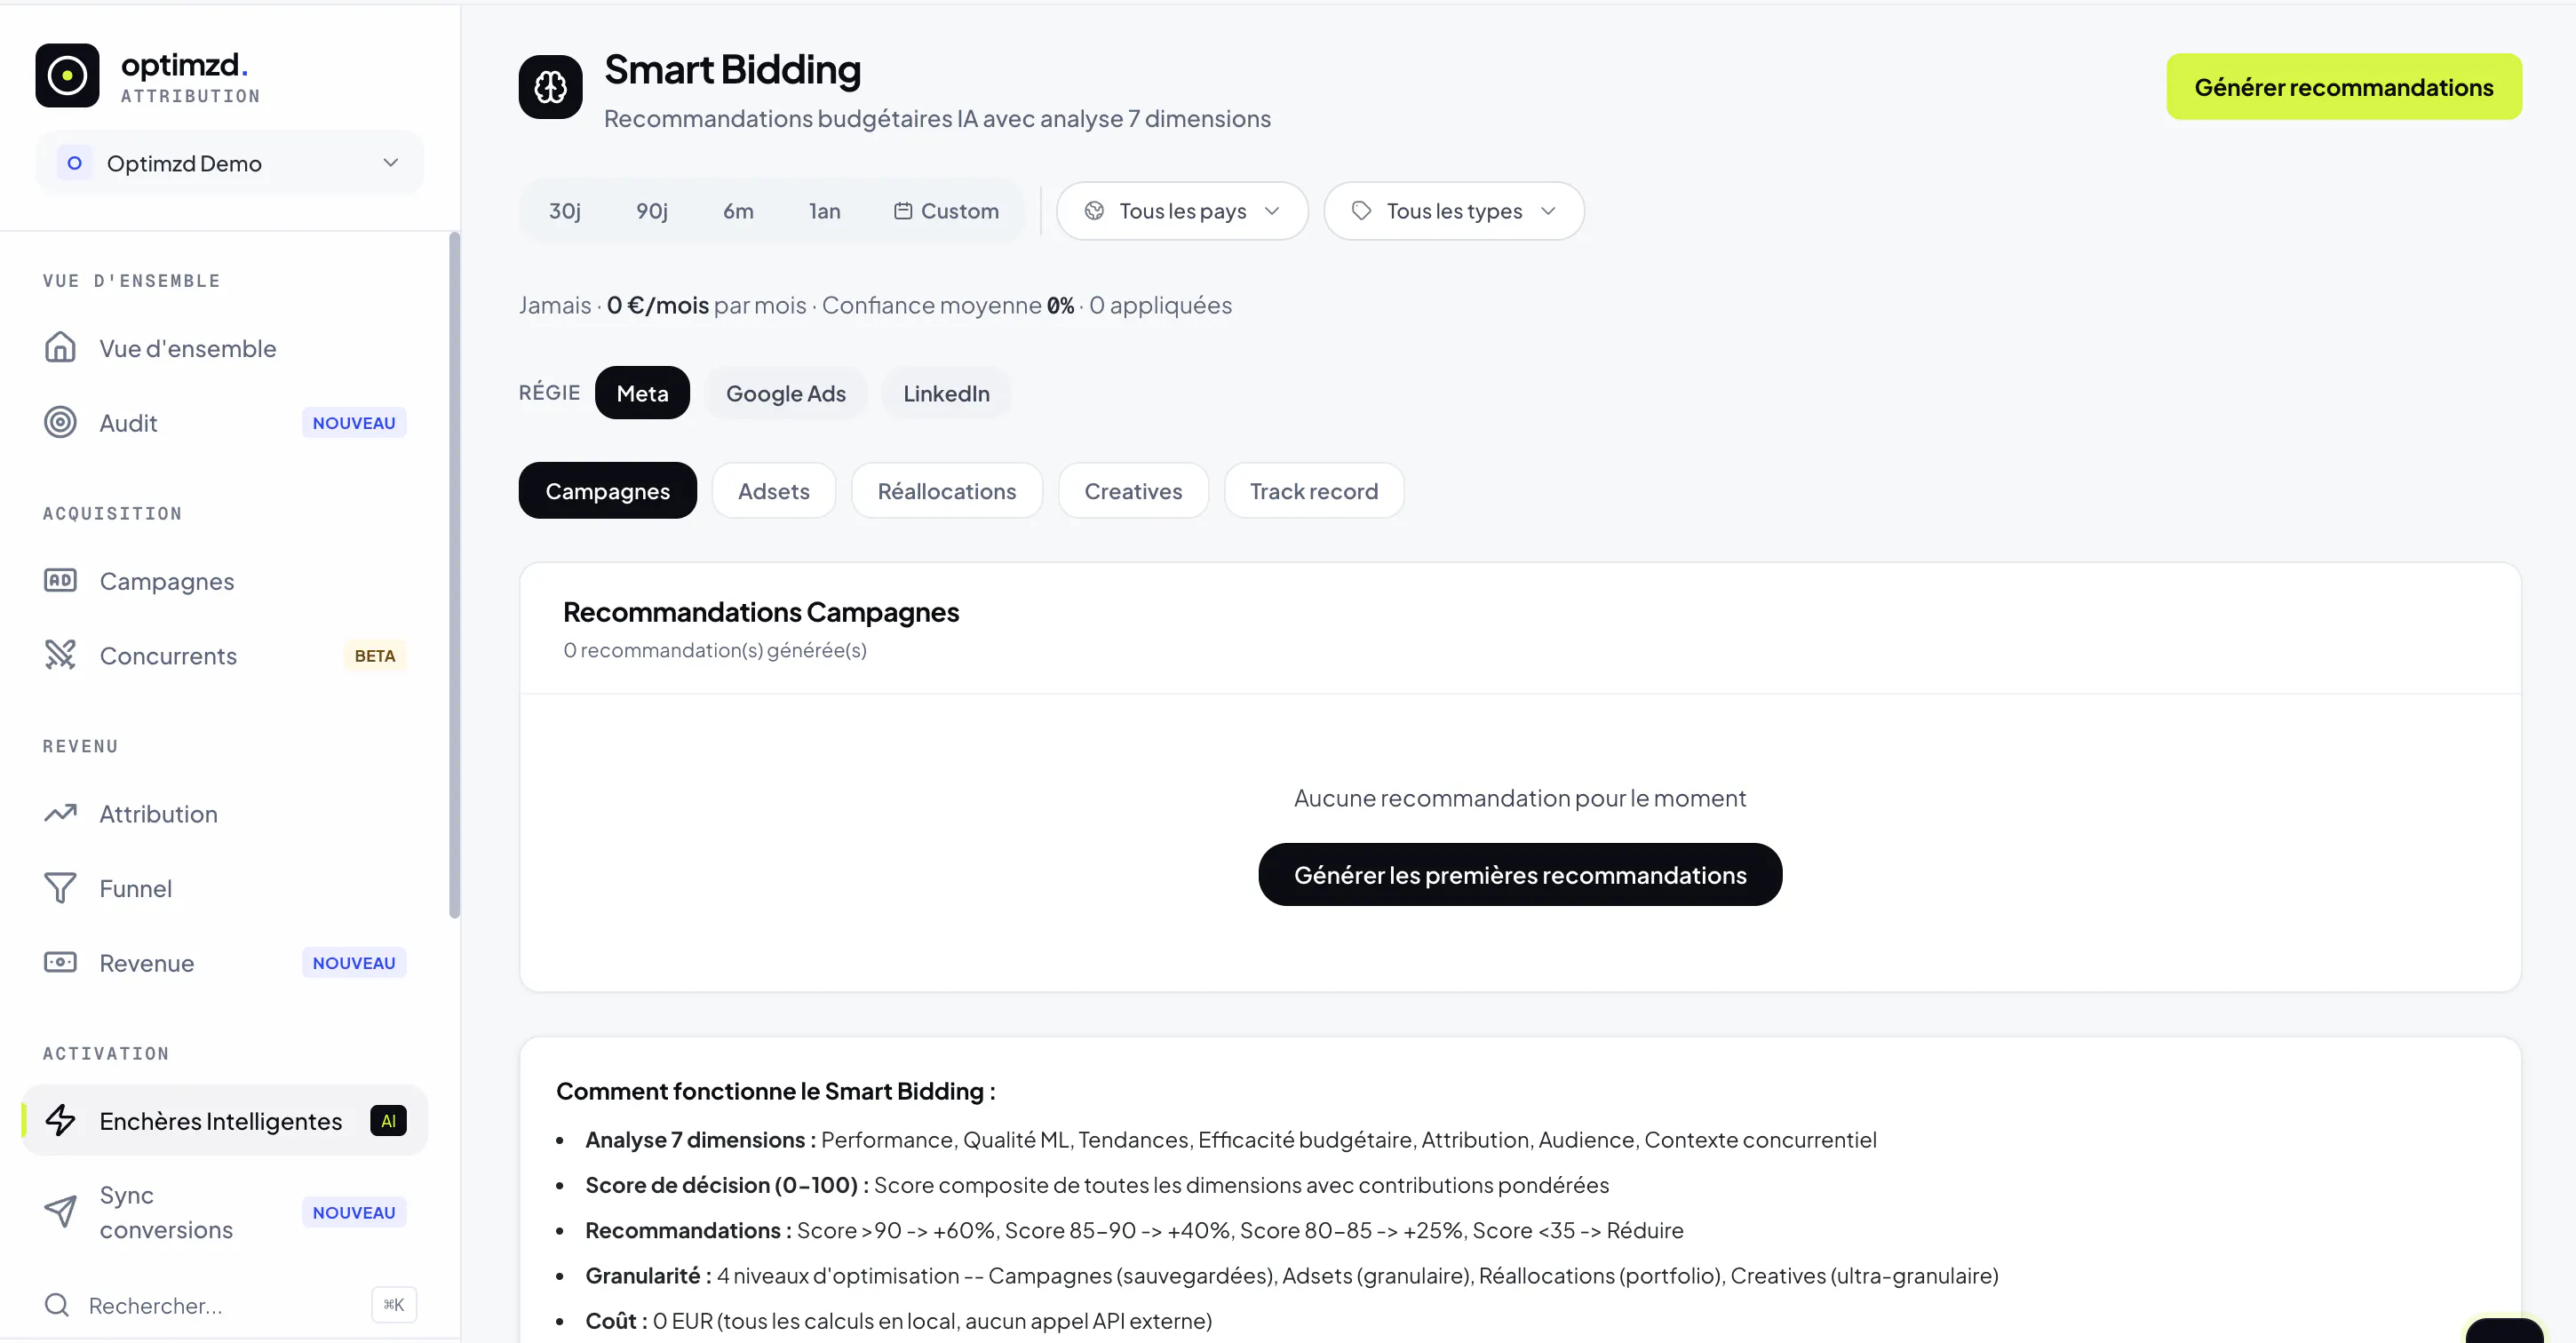Open the Tous les types dropdown
This screenshot has width=2576, height=1343.
pyautogui.click(x=1453, y=211)
